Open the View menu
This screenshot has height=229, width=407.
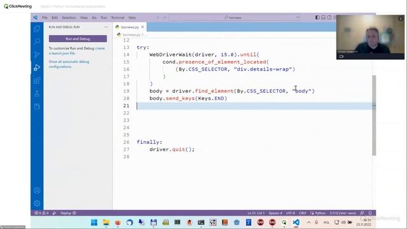[x=83, y=18]
